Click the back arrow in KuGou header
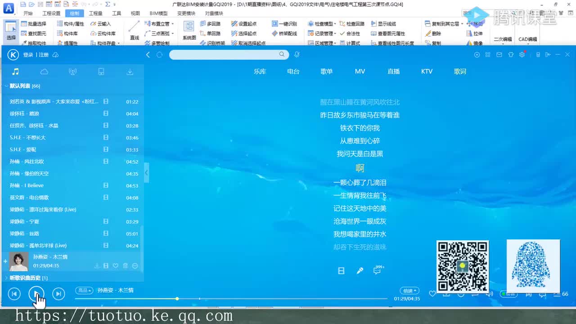 (x=148, y=54)
